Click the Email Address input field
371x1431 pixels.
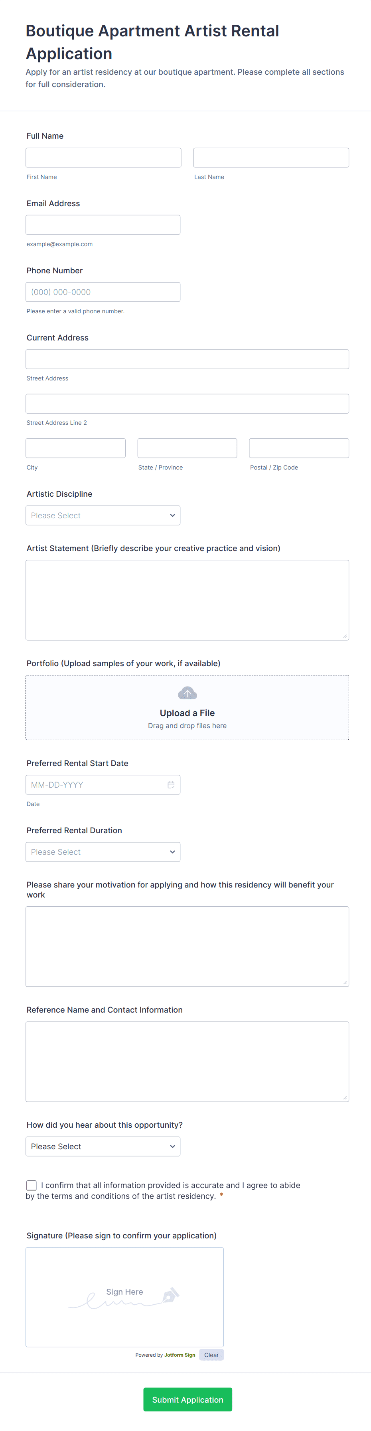click(103, 225)
